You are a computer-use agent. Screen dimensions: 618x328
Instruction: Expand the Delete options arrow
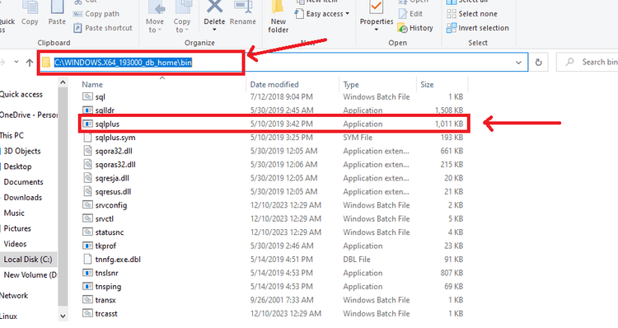[214, 30]
